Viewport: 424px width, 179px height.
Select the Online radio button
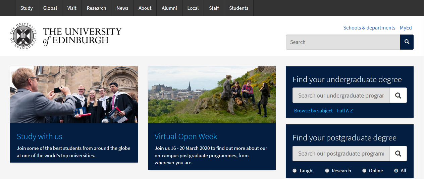point(364,171)
